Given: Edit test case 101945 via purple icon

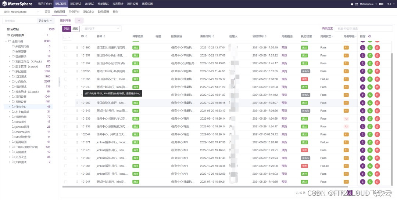Looking at the screenshot, I should pyautogui.click(x=362, y=110).
